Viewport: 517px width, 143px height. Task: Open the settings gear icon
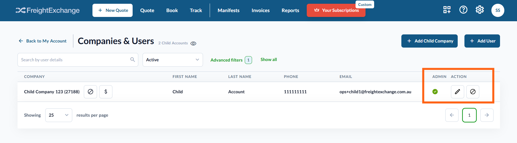point(480,10)
